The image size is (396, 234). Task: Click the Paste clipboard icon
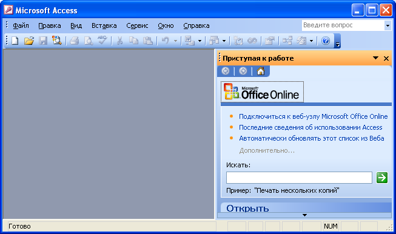point(148,41)
